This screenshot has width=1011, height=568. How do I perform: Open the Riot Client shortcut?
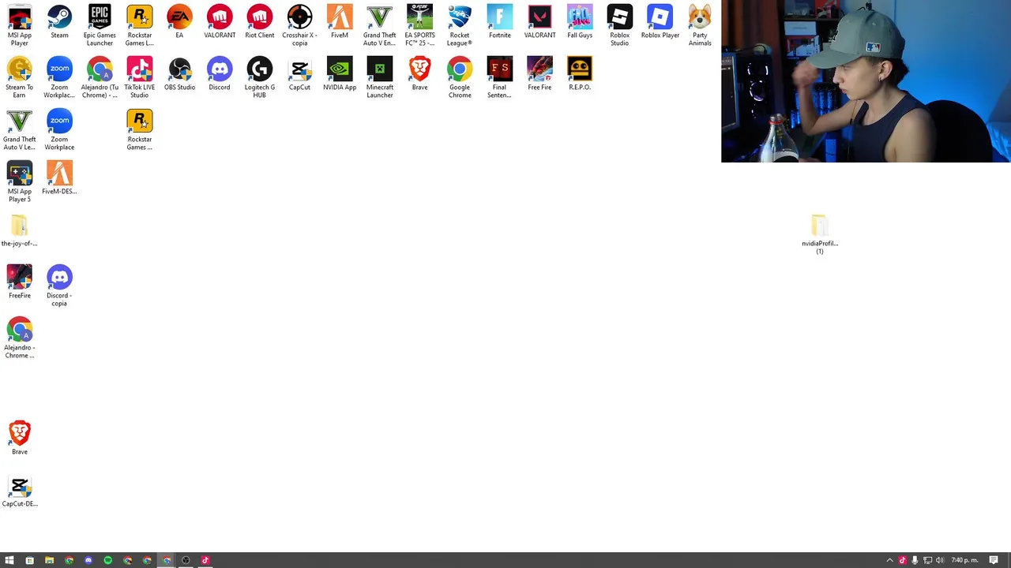pos(260,22)
